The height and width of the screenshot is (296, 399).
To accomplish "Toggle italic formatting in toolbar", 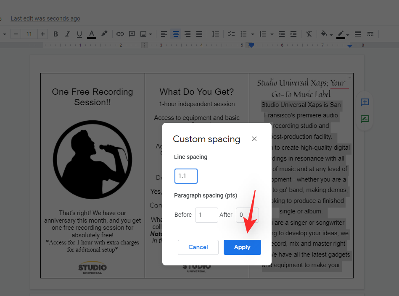I will point(68,34).
